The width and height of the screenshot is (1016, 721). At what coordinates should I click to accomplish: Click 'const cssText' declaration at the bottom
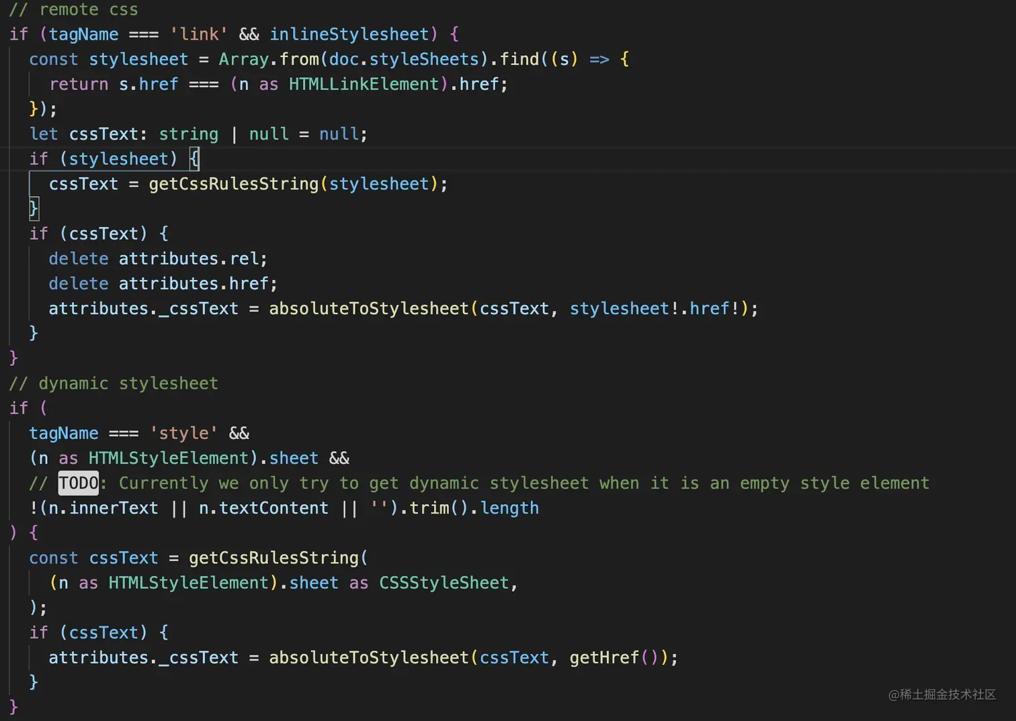pyautogui.click(x=93, y=558)
